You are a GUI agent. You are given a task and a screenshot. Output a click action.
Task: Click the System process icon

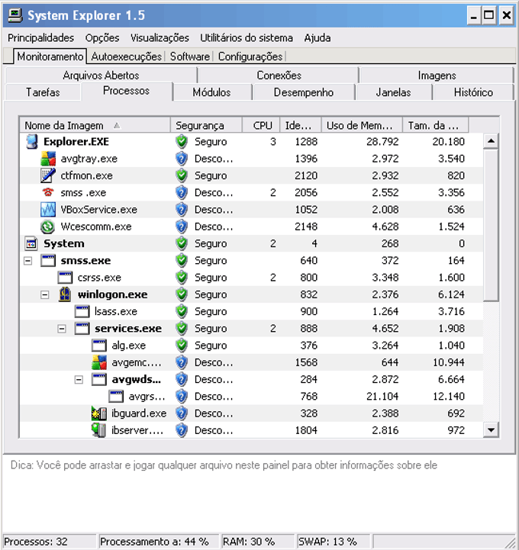coord(31,243)
